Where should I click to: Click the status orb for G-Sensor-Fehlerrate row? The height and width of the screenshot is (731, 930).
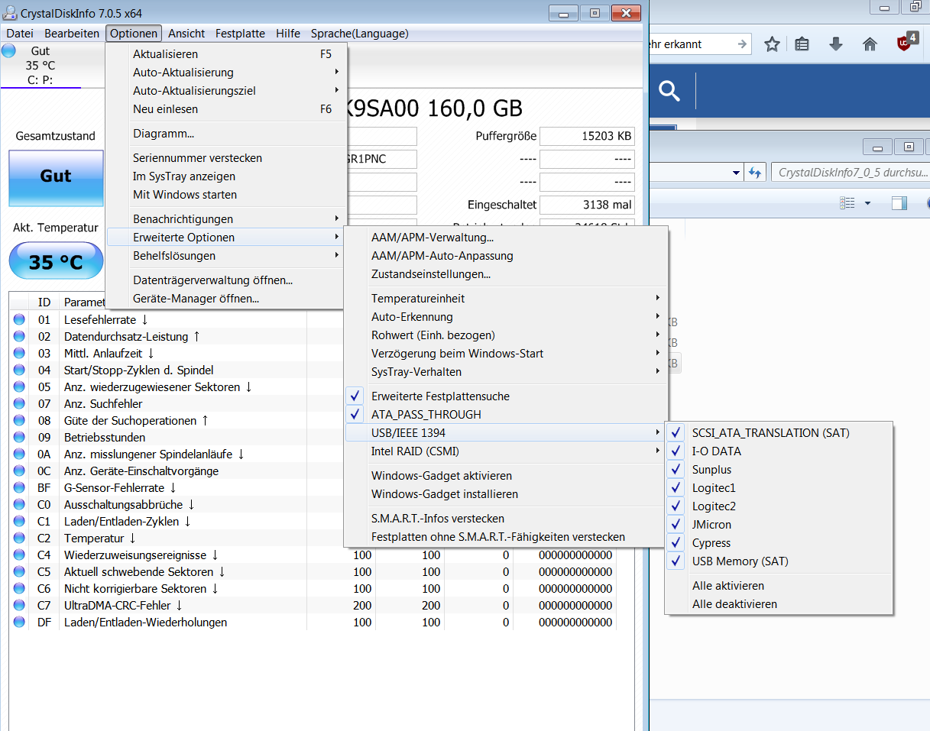[x=19, y=487]
